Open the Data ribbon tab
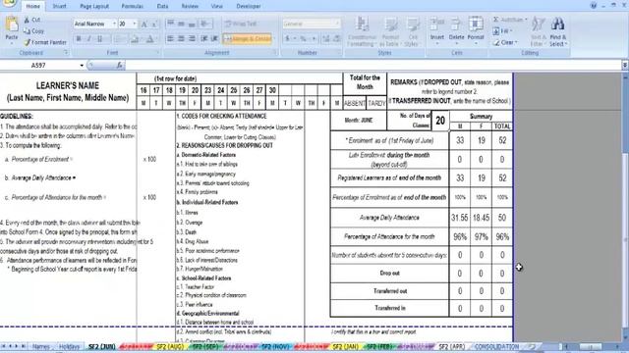The width and height of the screenshot is (629, 353). pyautogui.click(x=162, y=6)
